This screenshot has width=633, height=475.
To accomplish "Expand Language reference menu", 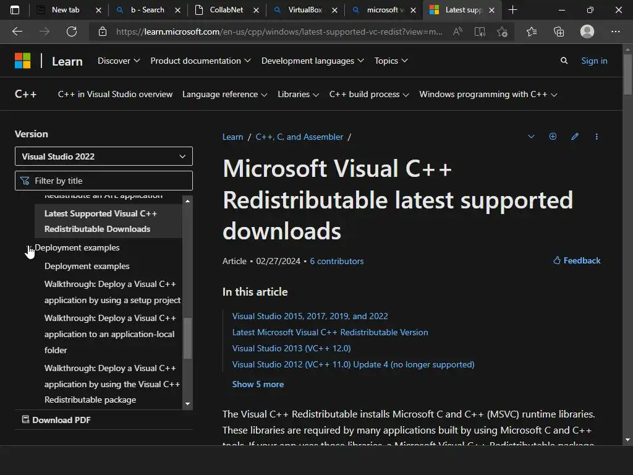I will (x=225, y=94).
